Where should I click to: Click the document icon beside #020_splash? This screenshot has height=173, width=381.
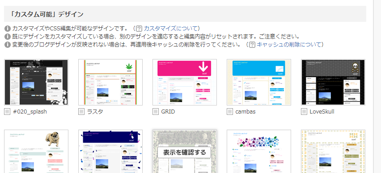[x=7, y=111]
